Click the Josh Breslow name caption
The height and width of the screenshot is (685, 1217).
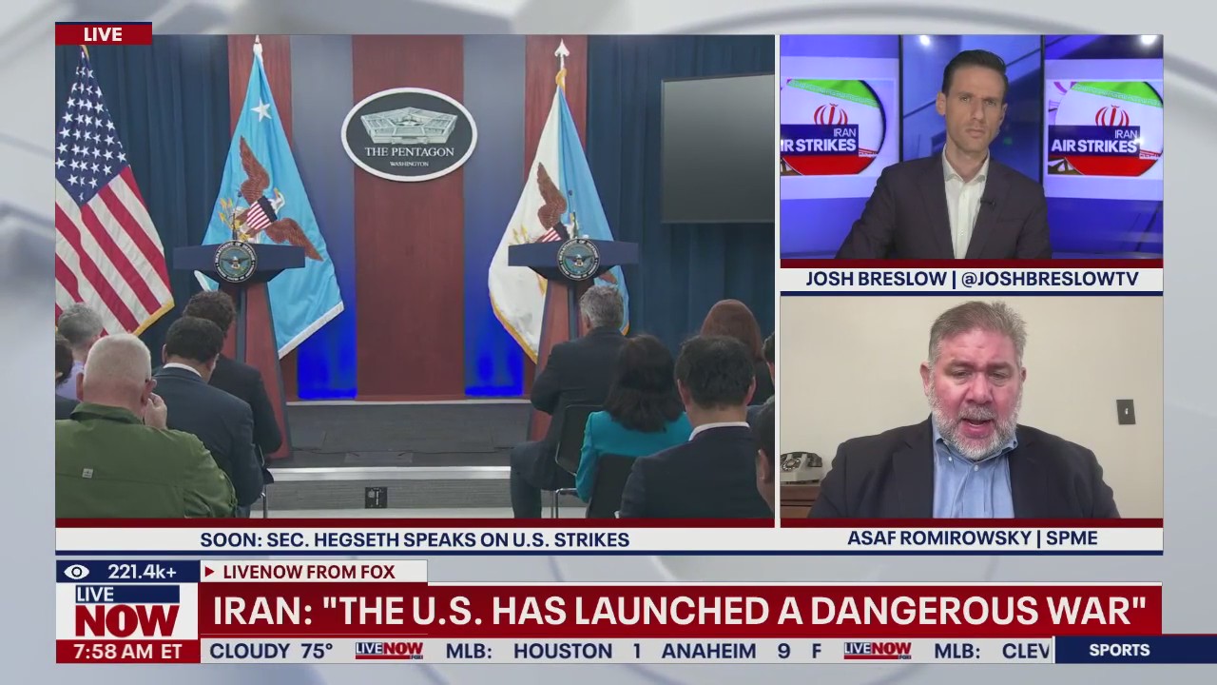(972, 279)
